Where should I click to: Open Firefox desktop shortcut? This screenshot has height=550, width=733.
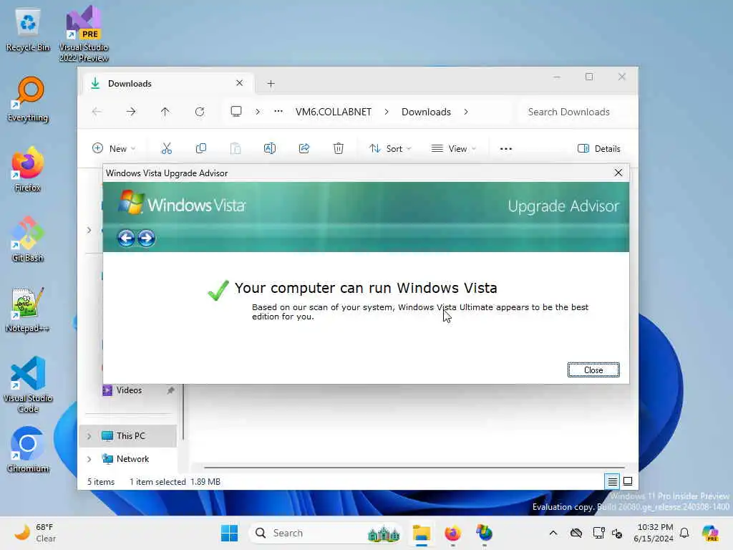point(28,170)
